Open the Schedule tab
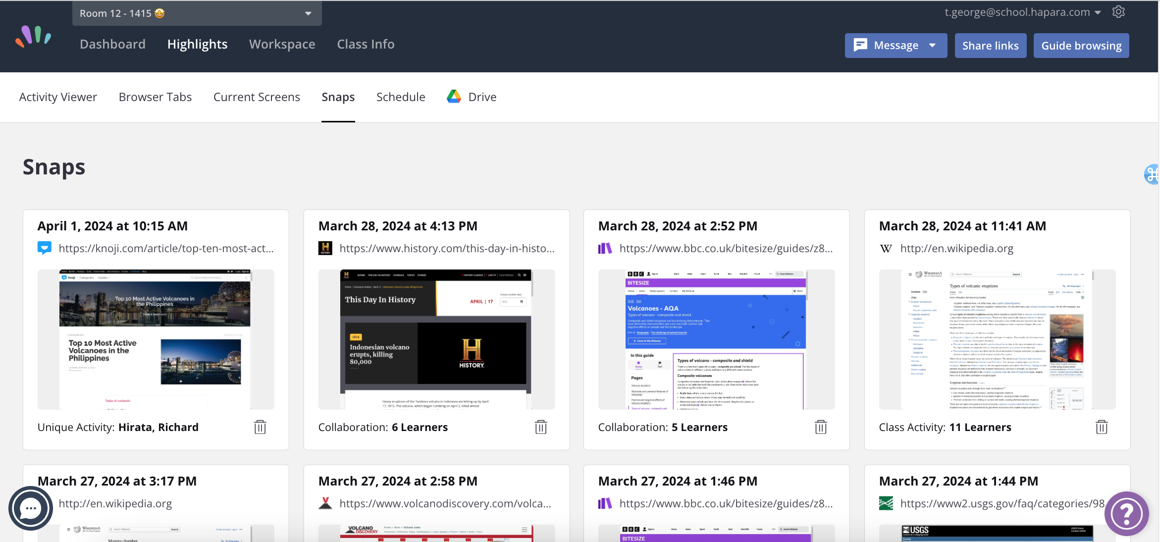Image resolution: width=1160 pixels, height=542 pixels. click(x=401, y=97)
